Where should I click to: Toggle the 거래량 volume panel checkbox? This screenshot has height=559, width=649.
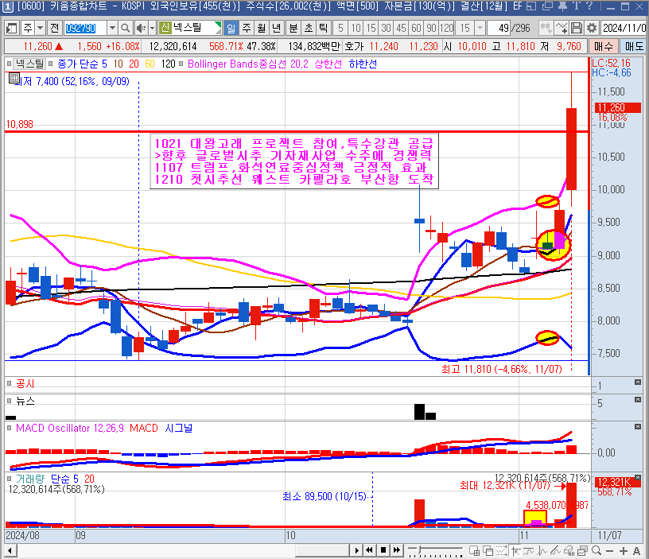(10, 479)
